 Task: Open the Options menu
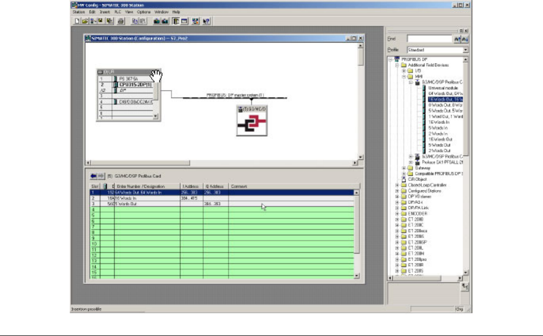(x=143, y=11)
